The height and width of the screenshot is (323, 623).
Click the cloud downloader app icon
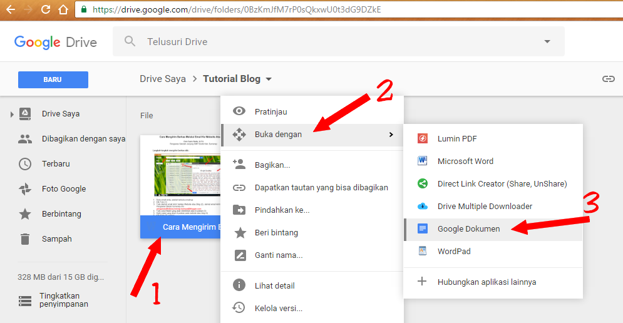click(423, 206)
